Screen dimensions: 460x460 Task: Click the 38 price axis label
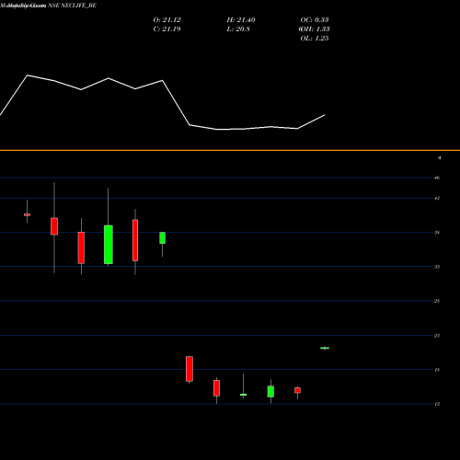(x=437, y=233)
